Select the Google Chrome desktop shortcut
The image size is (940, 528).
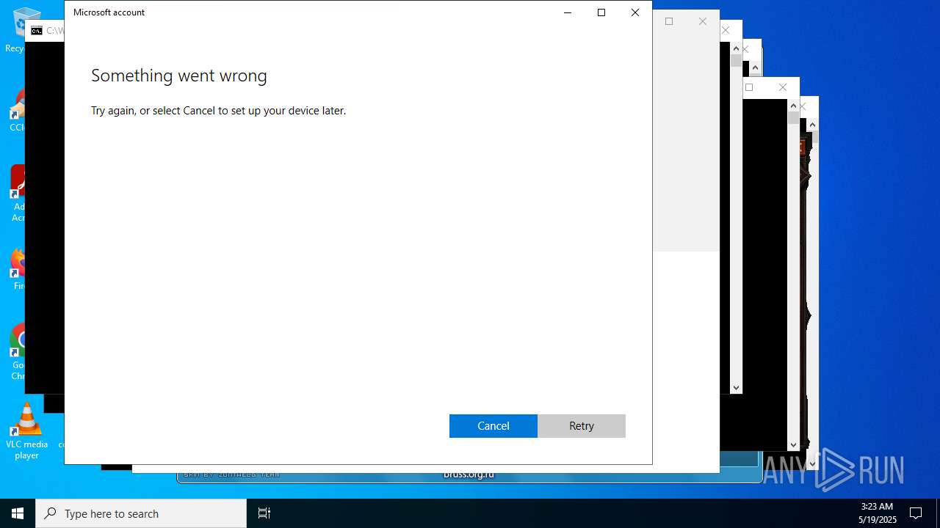tap(18, 352)
